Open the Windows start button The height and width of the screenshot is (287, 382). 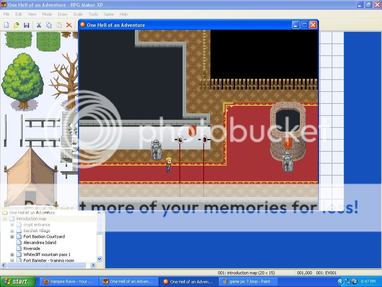[x=18, y=281]
